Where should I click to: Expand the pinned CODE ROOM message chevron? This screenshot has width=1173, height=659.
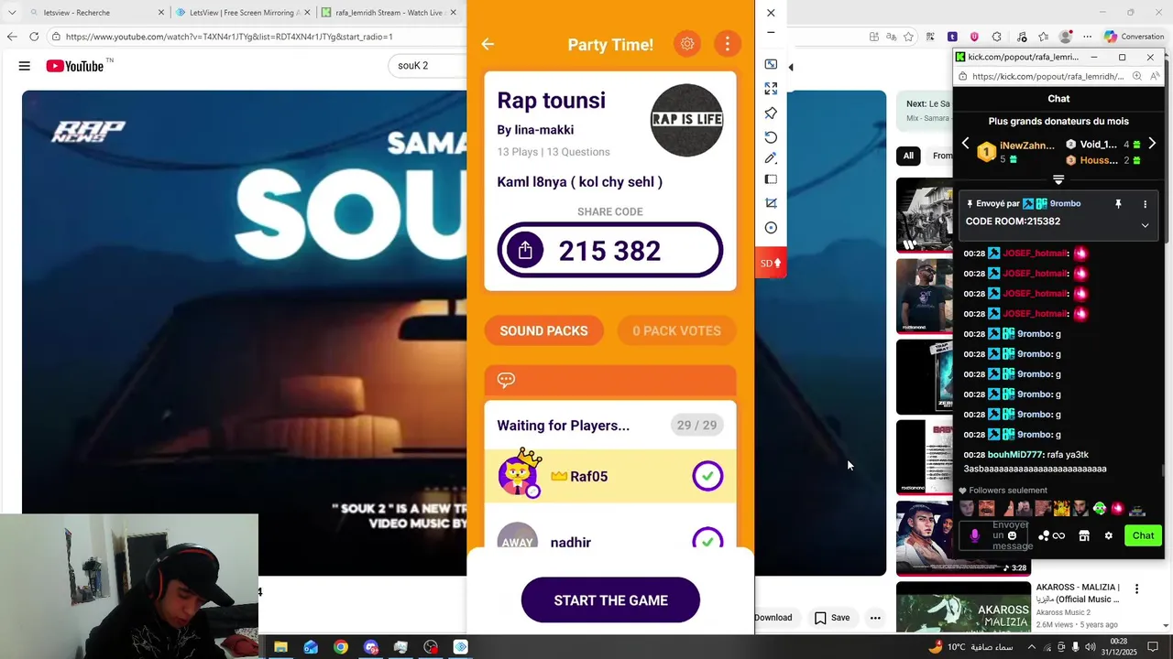[x=1145, y=225]
